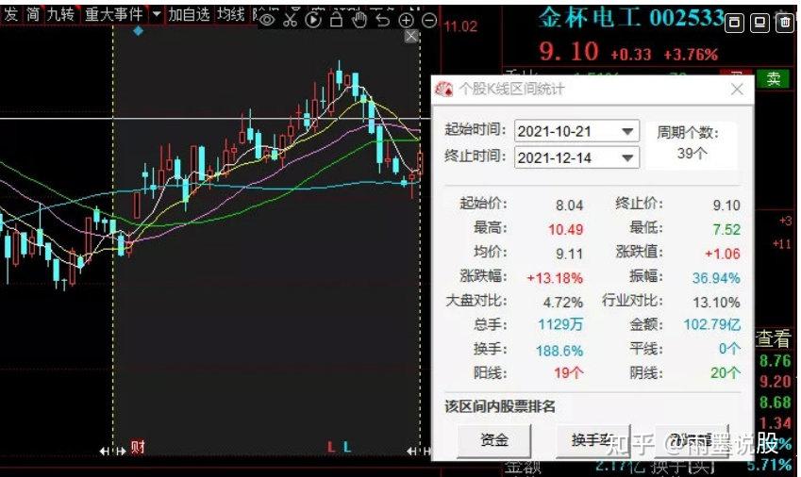
Task: Click the green 卖 sell button
Action: (774, 78)
